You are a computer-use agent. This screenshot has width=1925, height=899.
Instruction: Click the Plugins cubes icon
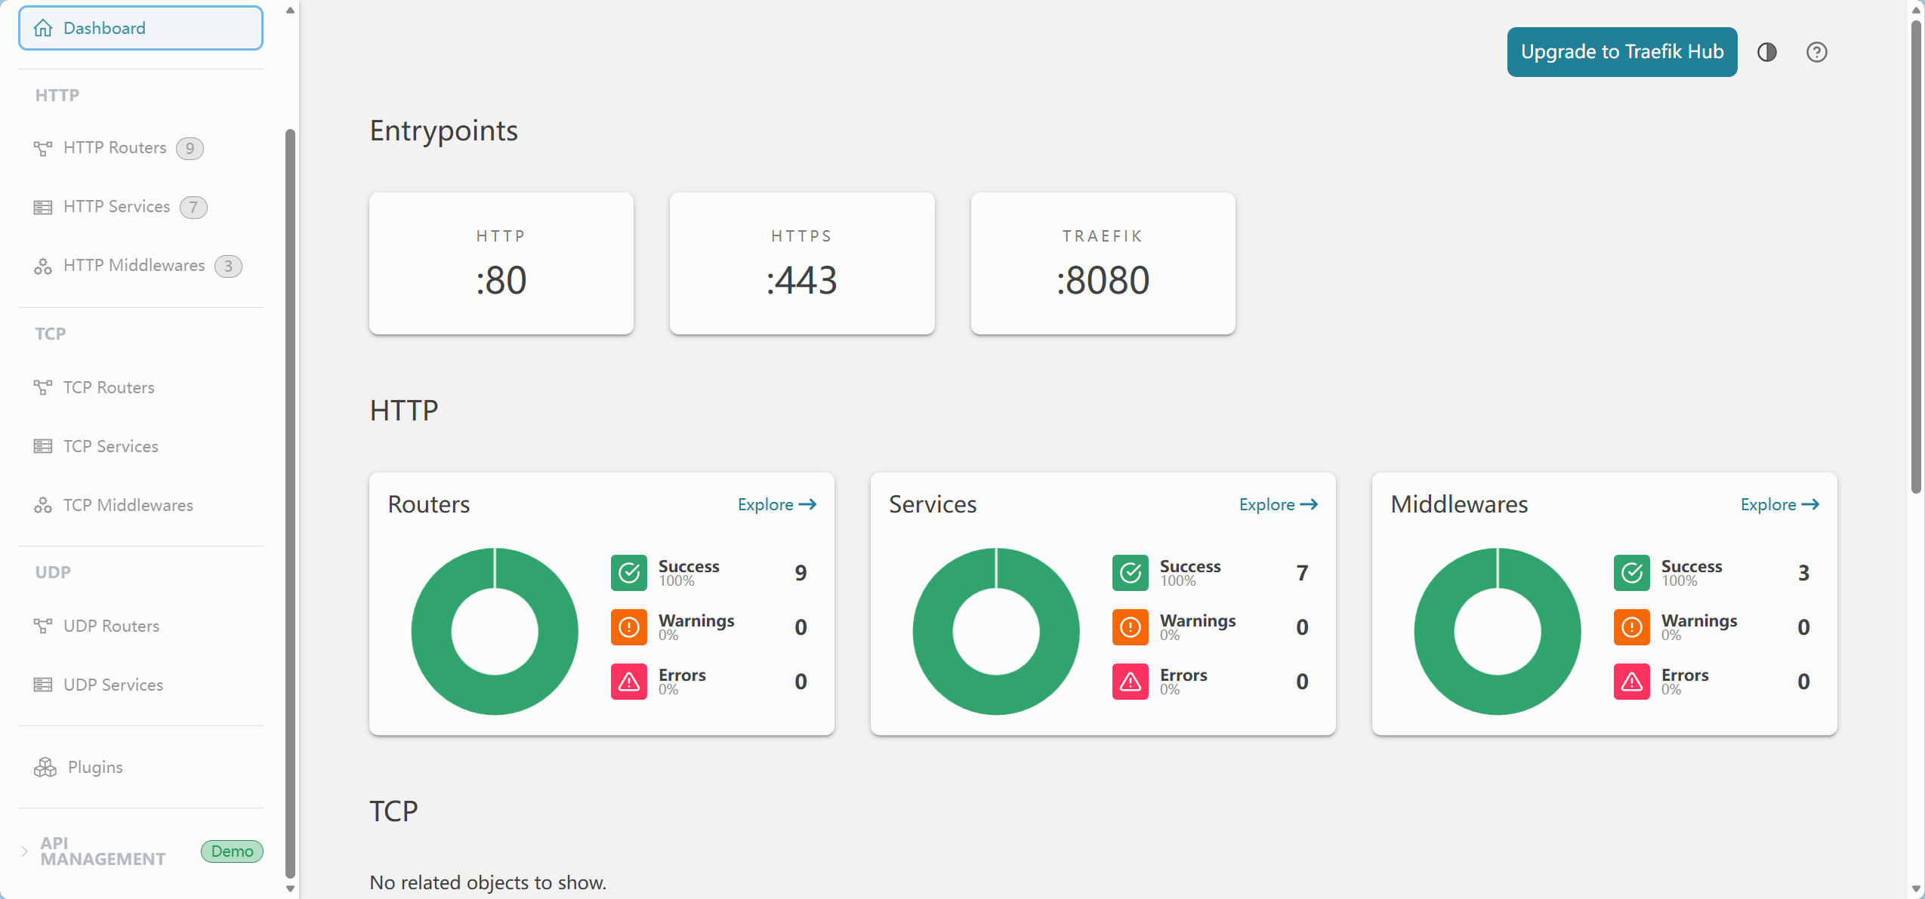pos(45,767)
